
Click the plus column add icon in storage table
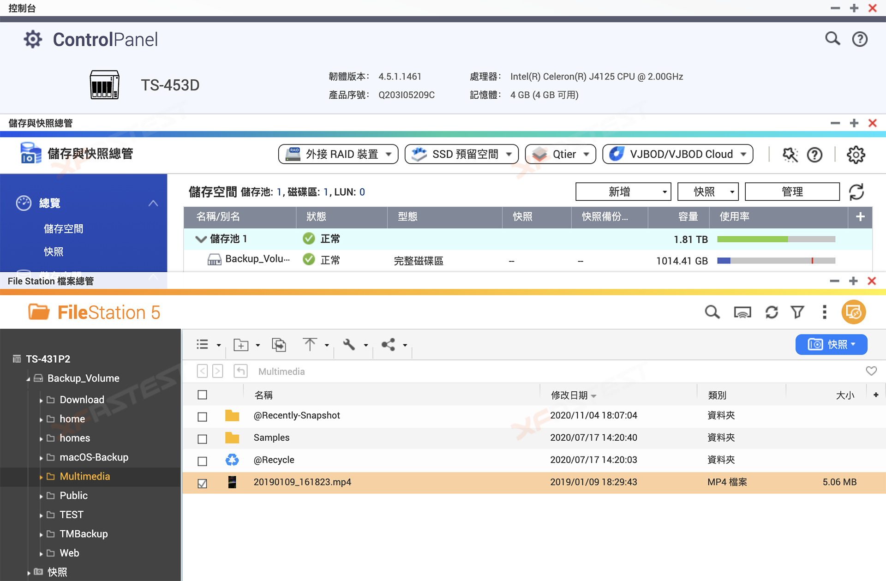coord(860,217)
